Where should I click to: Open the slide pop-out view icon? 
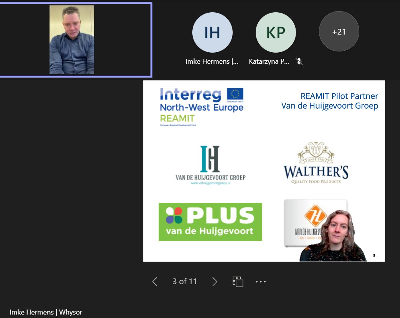(238, 282)
